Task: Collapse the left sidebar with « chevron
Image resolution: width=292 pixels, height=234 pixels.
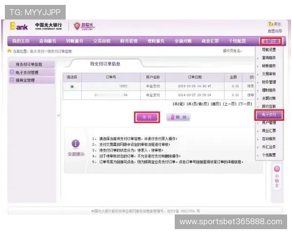Action: [59, 116]
